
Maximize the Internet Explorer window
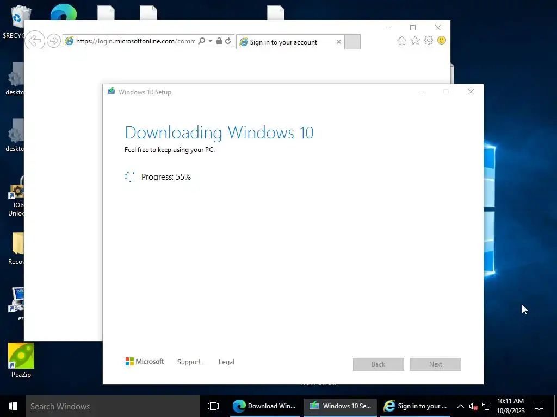click(413, 28)
